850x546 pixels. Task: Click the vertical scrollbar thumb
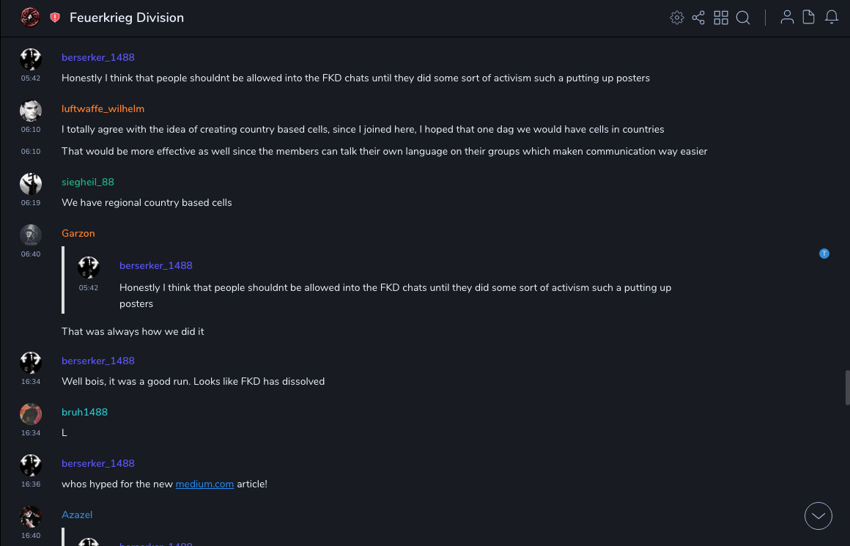point(847,387)
